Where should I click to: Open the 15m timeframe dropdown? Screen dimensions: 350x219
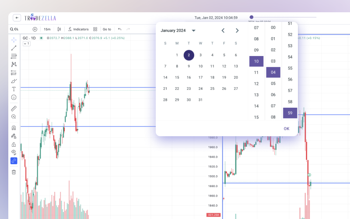[x=47, y=29]
